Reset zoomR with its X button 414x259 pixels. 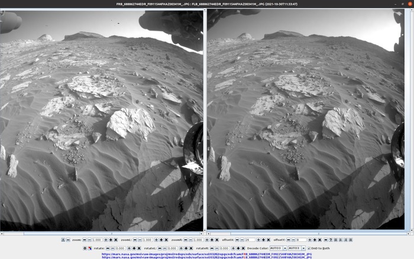click(217, 239)
